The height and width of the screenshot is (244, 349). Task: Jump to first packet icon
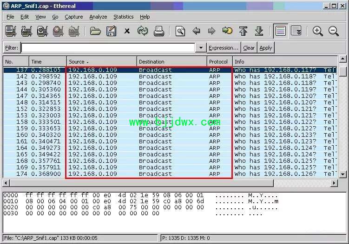click(x=243, y=31)
